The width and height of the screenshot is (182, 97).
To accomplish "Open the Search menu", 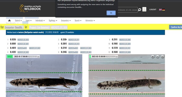I will pos(78,21).
